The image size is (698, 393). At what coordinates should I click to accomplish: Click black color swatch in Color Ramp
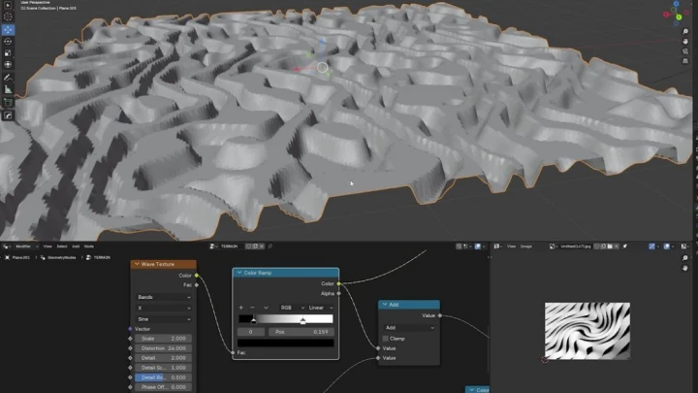(x=285, y=343)
